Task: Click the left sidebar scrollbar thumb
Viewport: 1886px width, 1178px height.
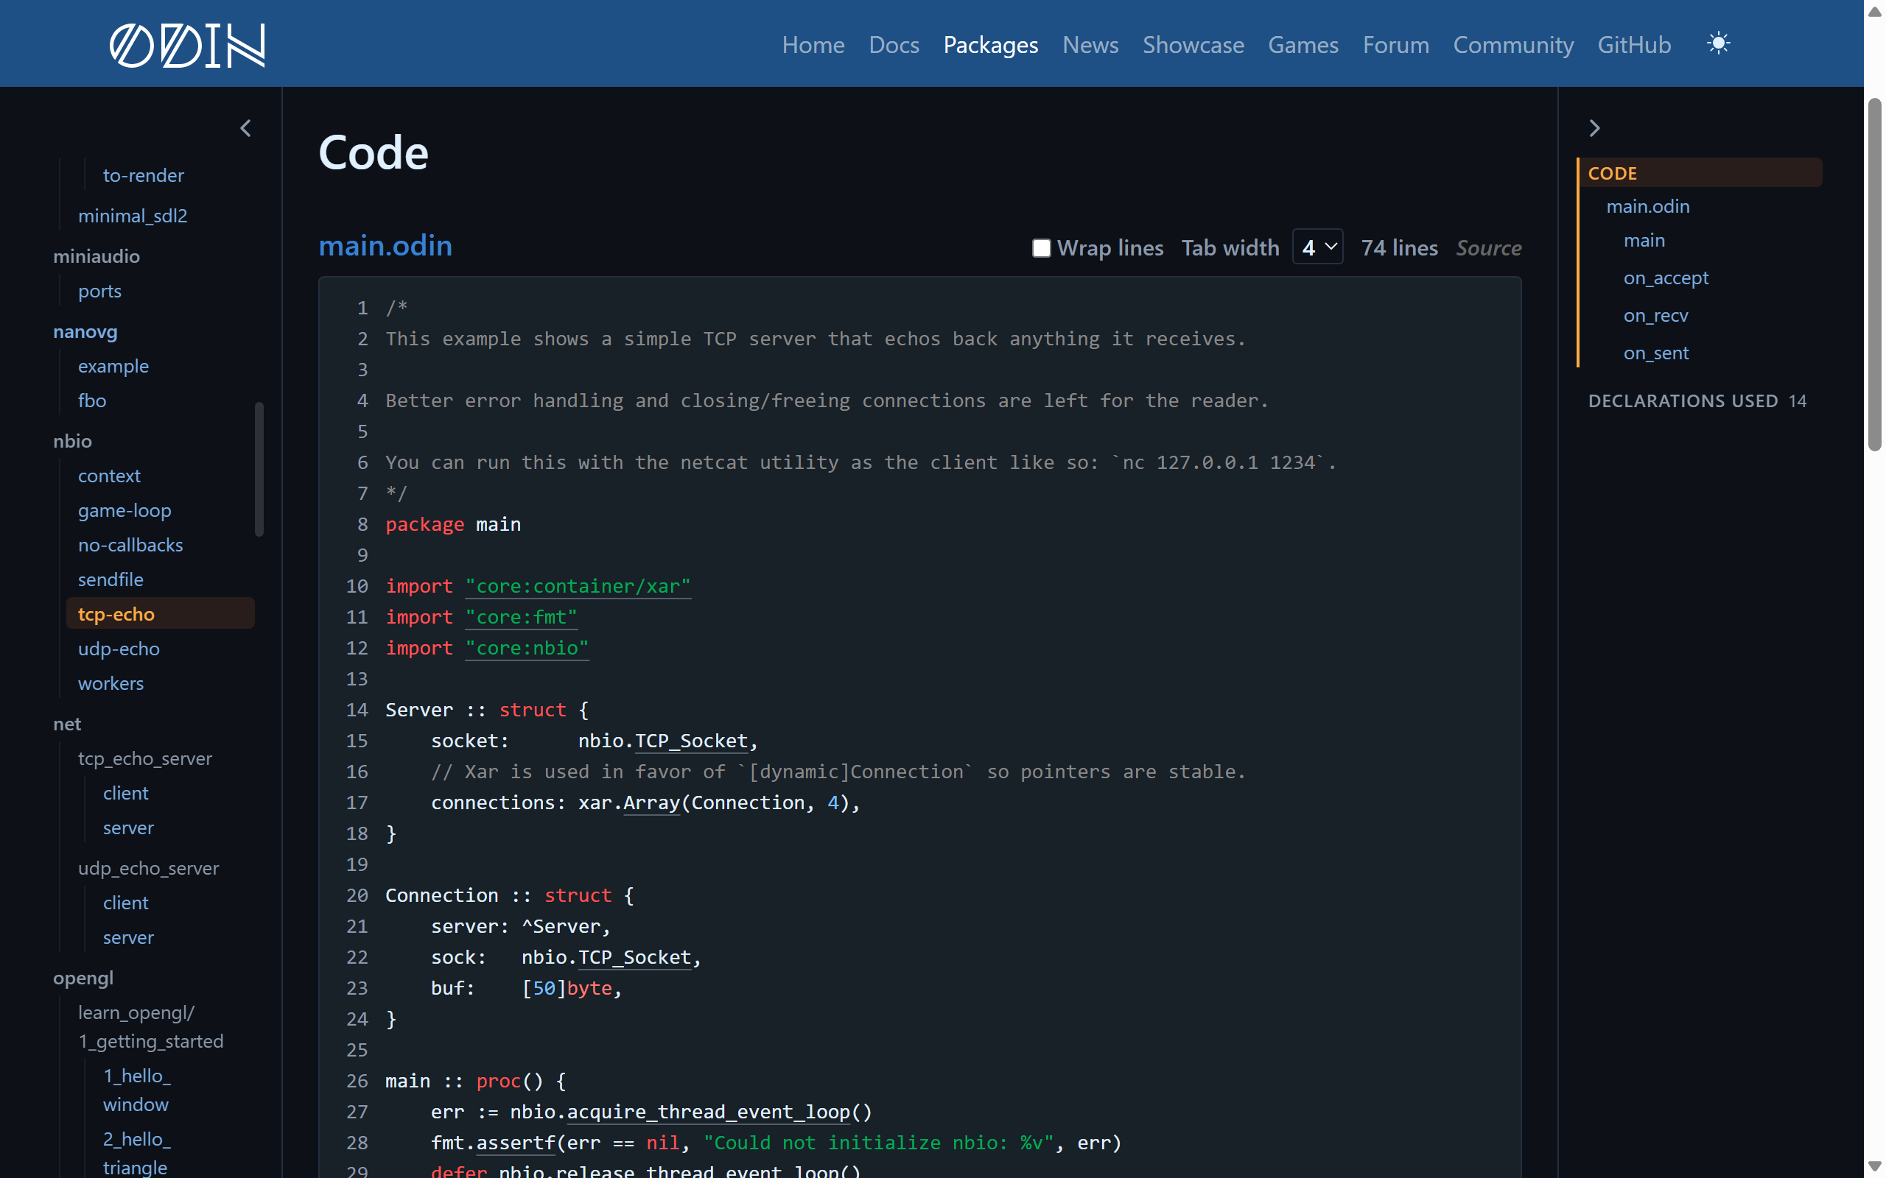Action: click(259, 469)
